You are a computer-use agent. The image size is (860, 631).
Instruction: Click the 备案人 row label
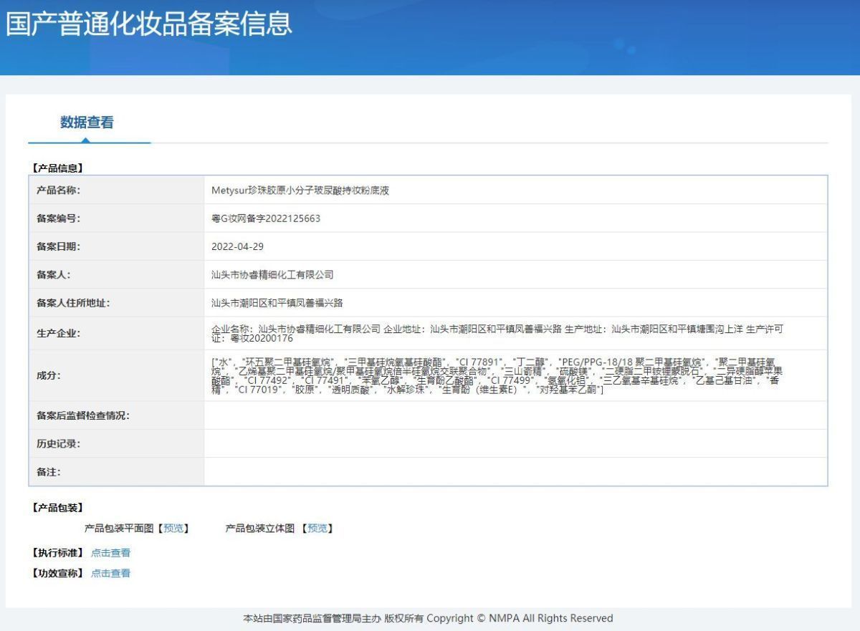tap(54, 274)
